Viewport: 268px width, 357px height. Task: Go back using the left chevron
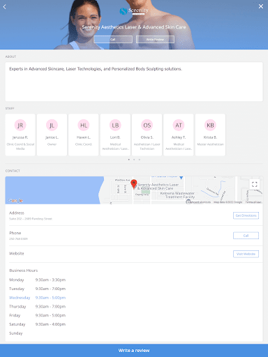(x=5, y=7)
